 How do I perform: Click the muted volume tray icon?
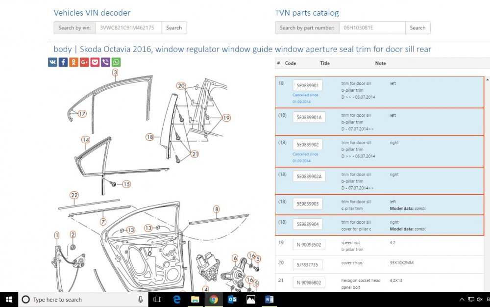[480, 300]
